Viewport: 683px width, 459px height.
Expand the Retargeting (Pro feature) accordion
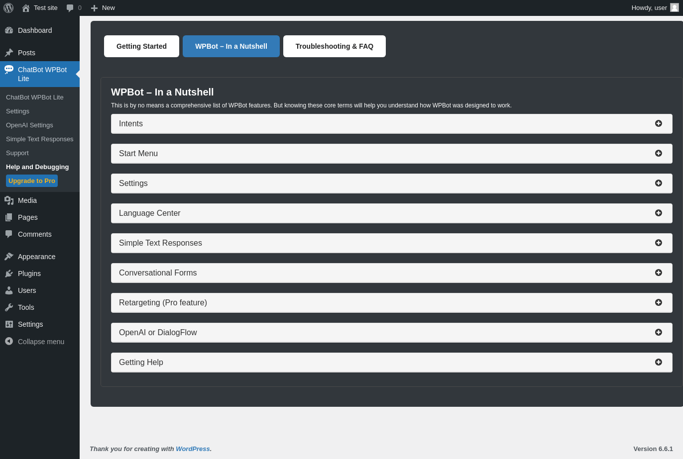click(392, 303)
